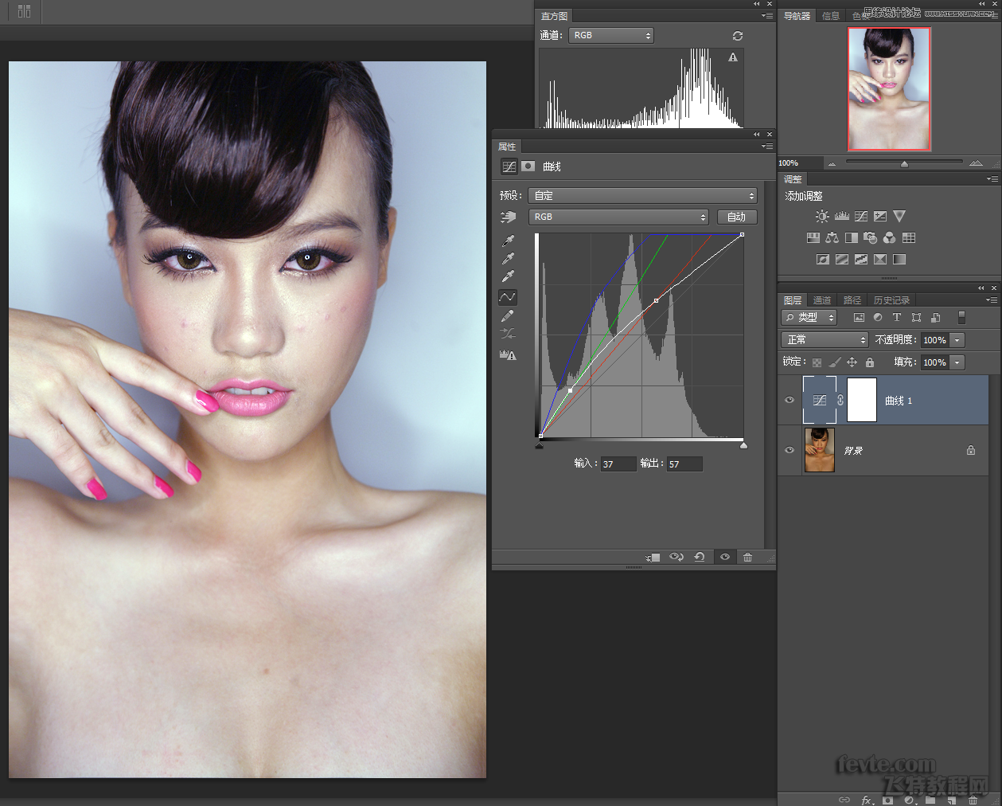Viewport: 1002px width, 806px height.
Task: Open the blending mode dropdown showing 正常
Action: point(824,339)
